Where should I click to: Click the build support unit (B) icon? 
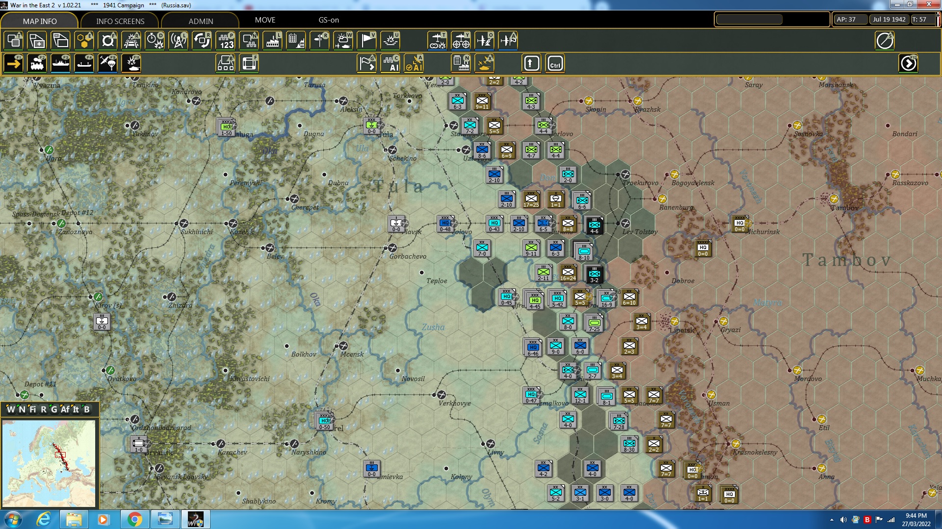(226, 64)
